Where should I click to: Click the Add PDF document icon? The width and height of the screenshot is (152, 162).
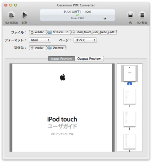pos(11,16)
